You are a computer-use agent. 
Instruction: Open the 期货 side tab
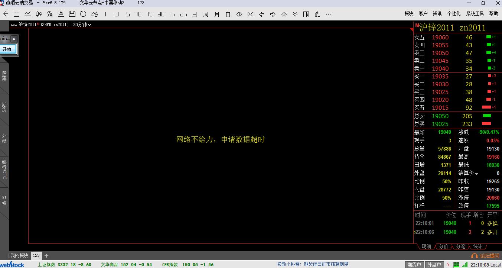tap(4, 107)
